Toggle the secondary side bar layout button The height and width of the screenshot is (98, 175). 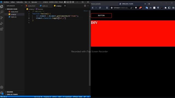(71, 2)
